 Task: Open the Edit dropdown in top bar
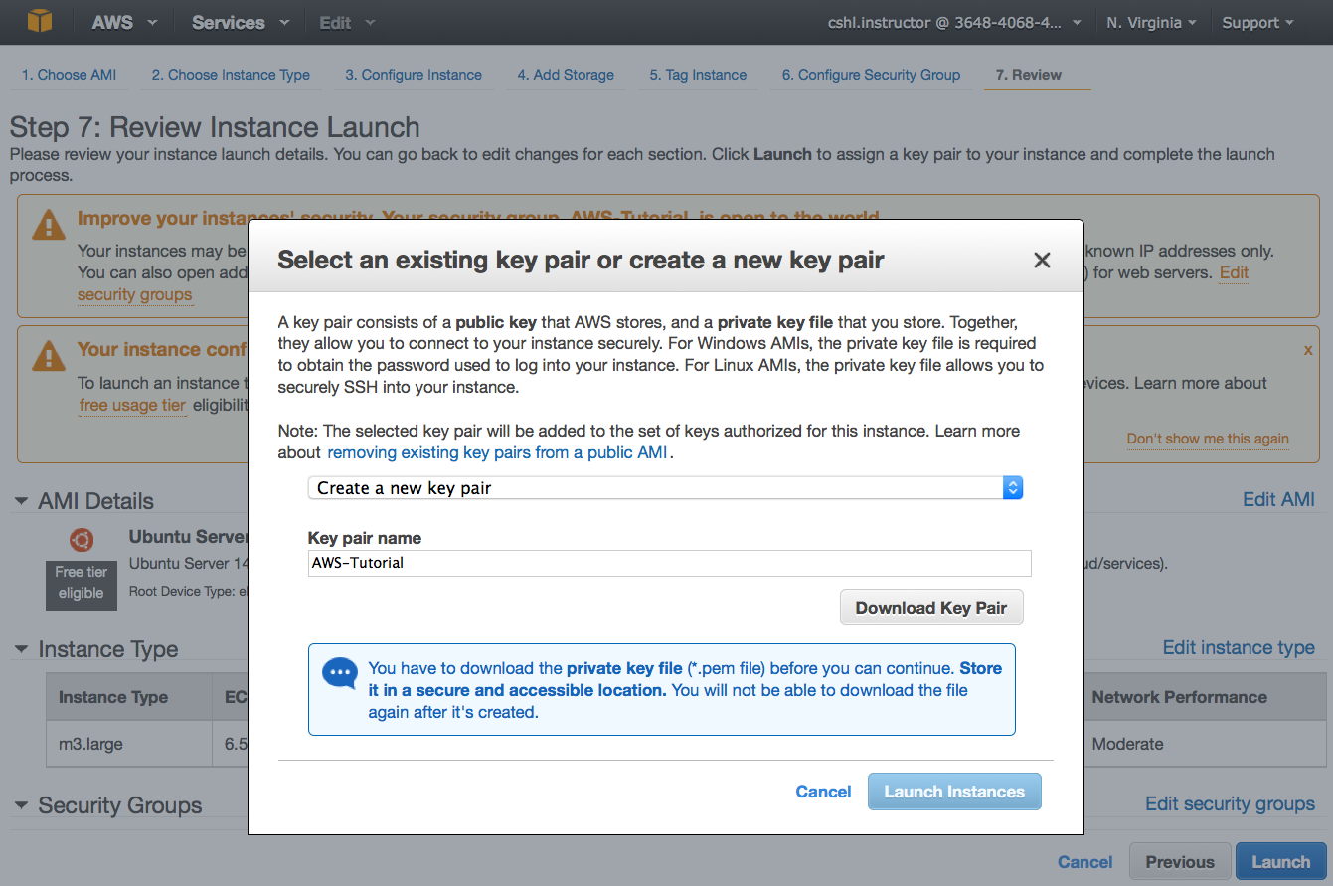(347, 22)
